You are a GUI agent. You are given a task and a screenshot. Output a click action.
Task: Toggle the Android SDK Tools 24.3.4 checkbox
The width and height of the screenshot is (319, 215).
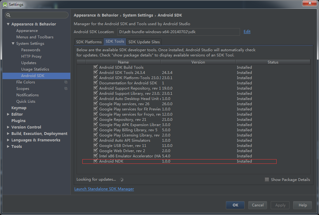click(95, 72)
